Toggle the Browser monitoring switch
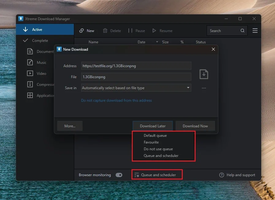Image resolution: width=275 pixels, height=200 pixels. click(x=119, y=175)
